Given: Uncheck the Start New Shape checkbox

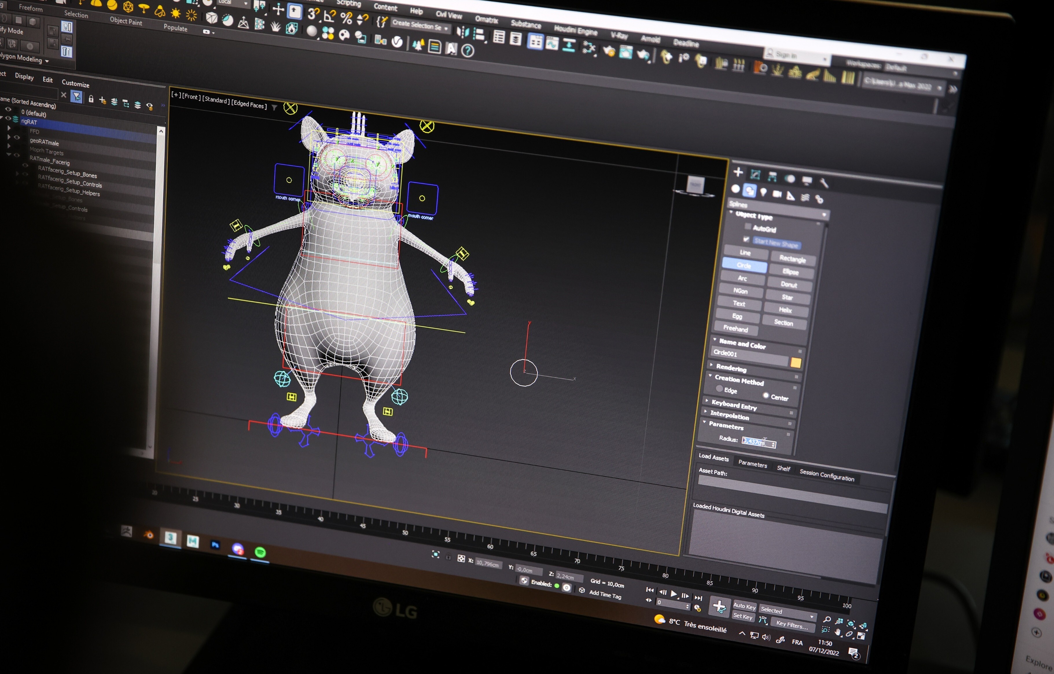Looking at the screenshot, I should point(746,239).
